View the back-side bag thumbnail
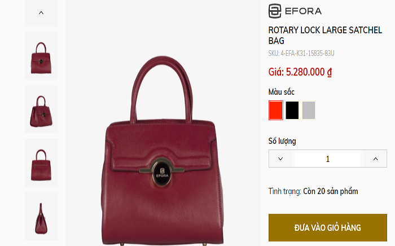Image resolution: width=395 pixels, height=246 pixels. (x=41, y=163)
